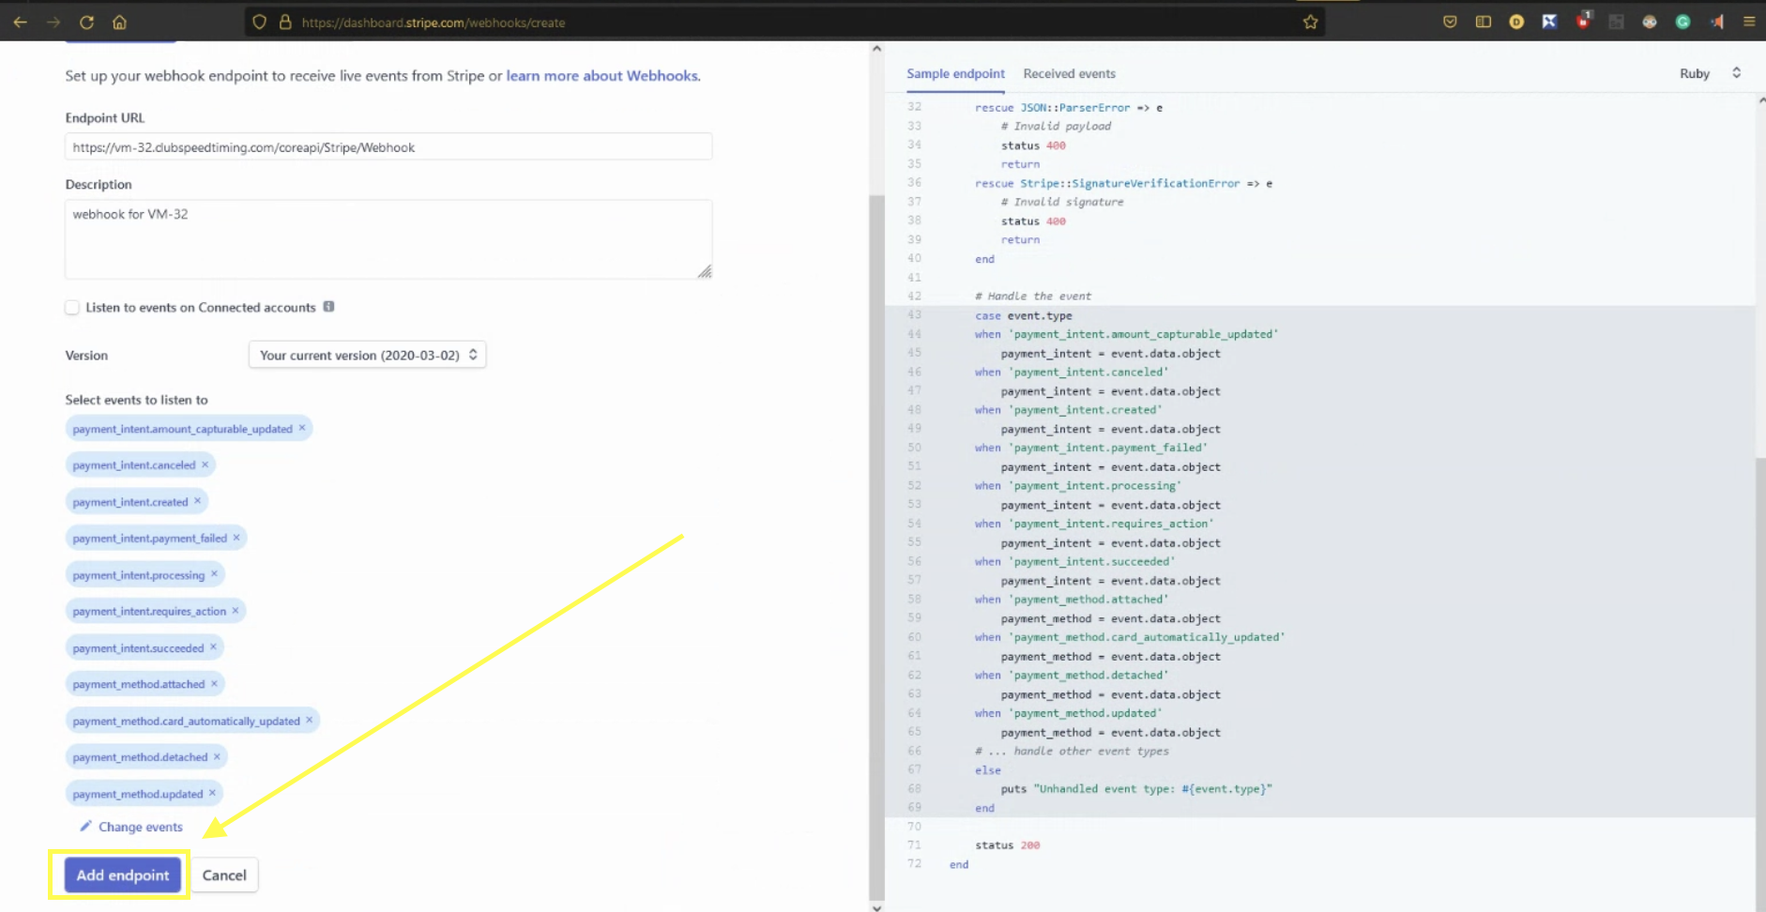The image size is (1766, 912).
Task: Click code line 'status 200'
Action: (1007, 845)
